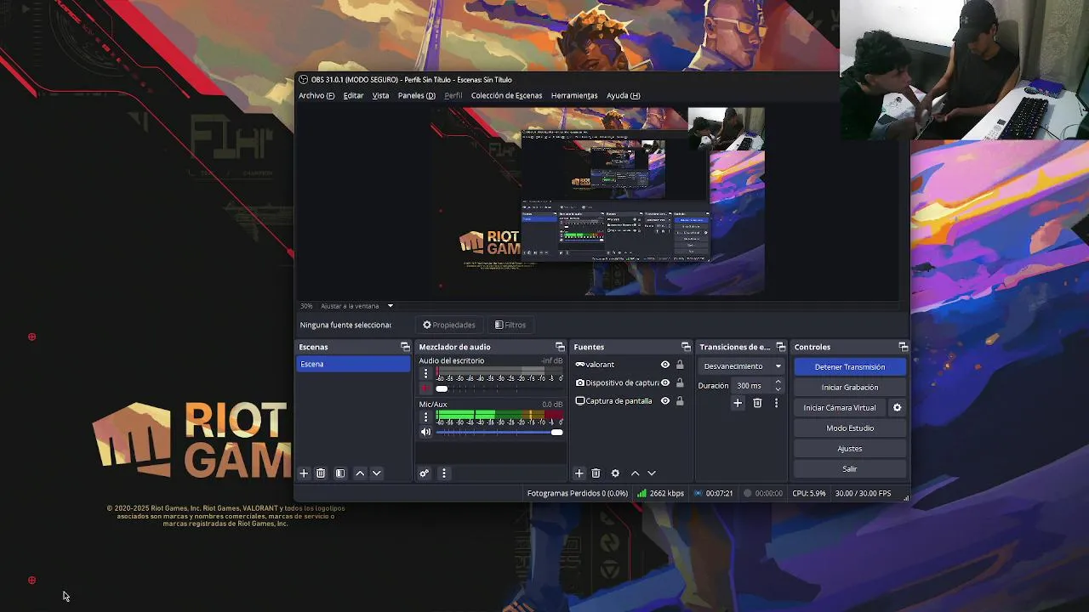Screen dimensions: 1089x612
Task: Delete selected scene using Escenas trash icon
Action: click(321, 473)
